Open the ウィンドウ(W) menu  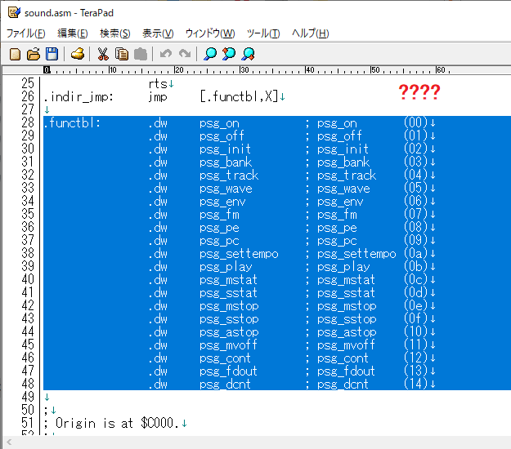pyautogui.click(x=210, y=33)
